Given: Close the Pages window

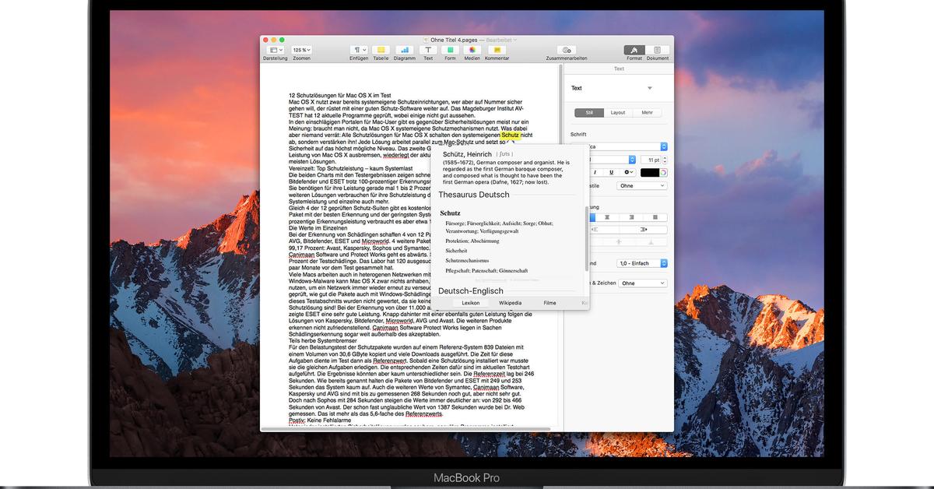Looking at the screenshot, I should click(265, 40).
